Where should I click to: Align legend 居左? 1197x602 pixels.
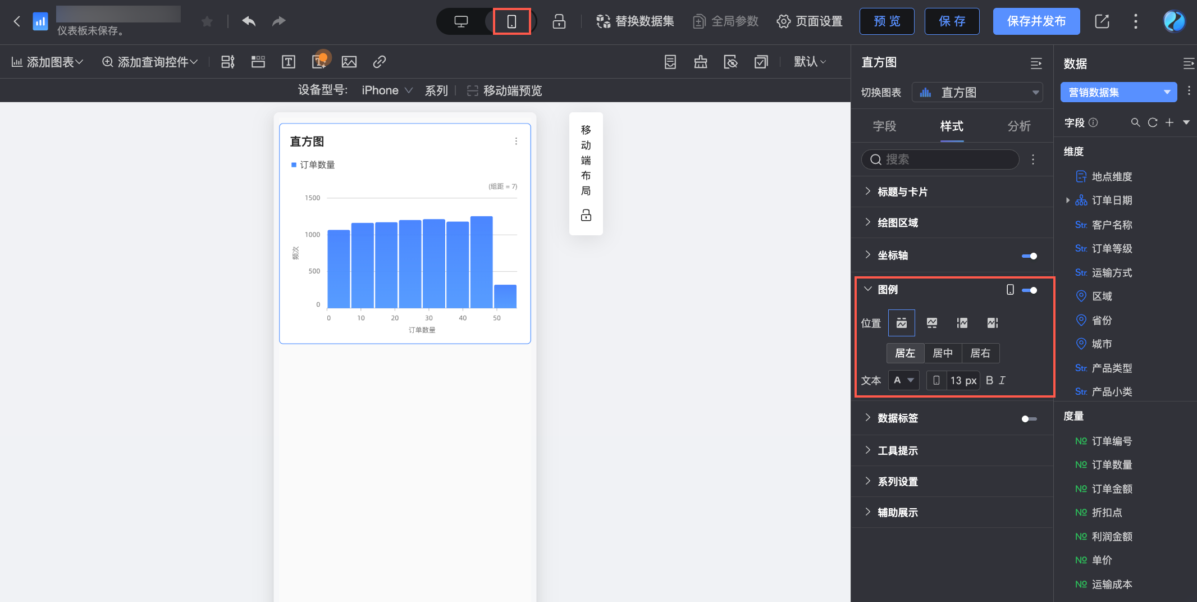click(905, 353)
